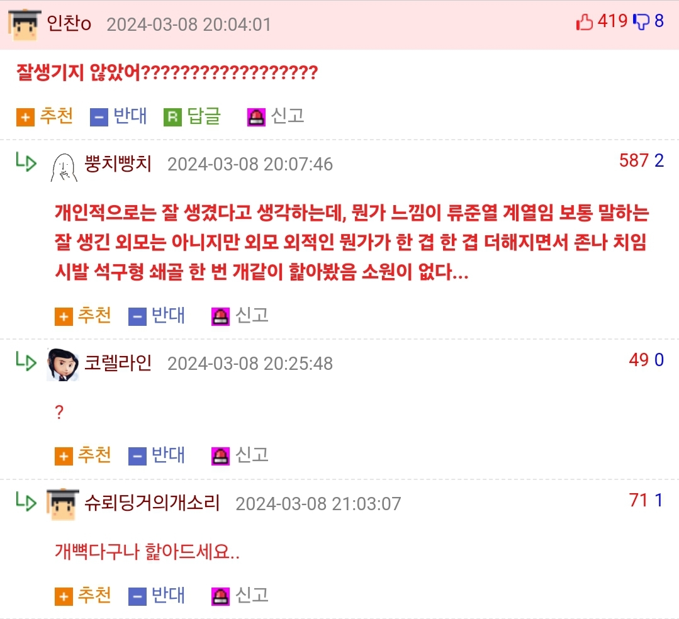Report 코렐라인's reply via 신고
Screen dimensions: 679x619
click(240, 456)
